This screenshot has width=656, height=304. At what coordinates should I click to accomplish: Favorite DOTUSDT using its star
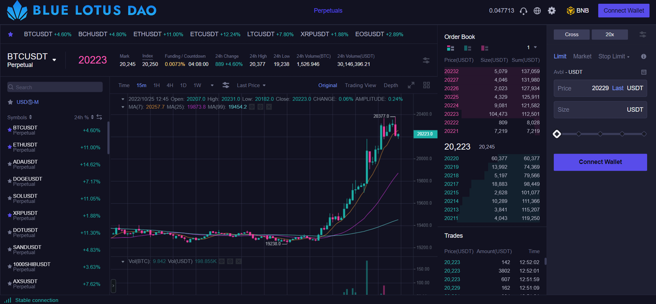[9, 231]
